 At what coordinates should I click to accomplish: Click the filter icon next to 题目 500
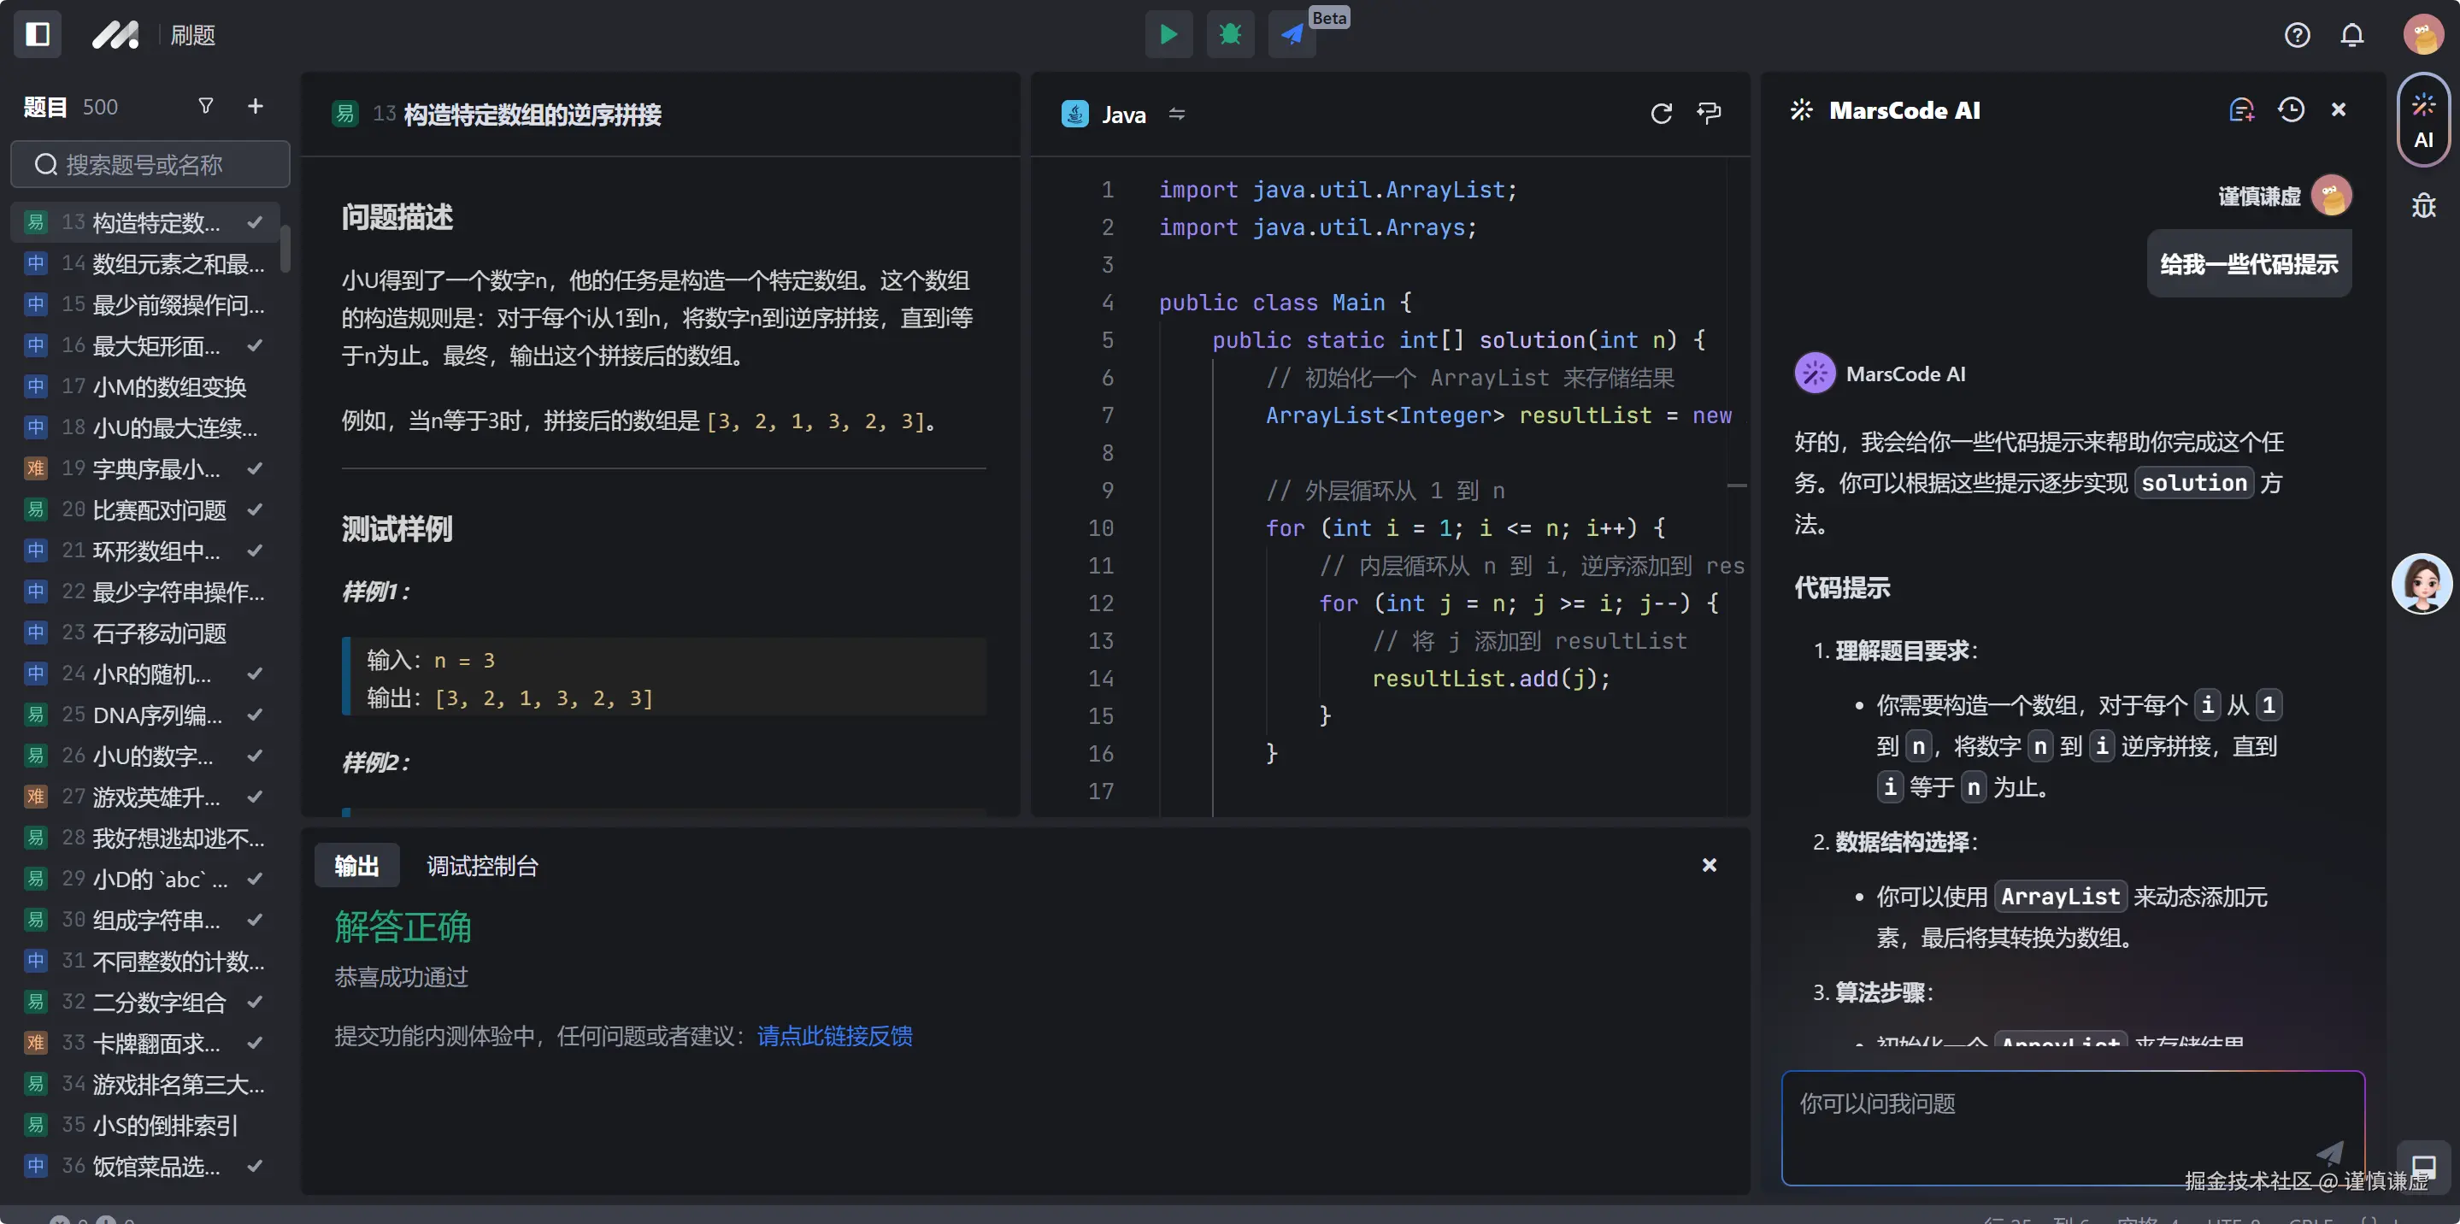[205, 106]
